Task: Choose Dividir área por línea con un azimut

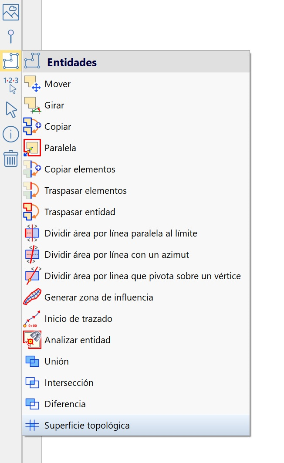Action: pyautogui.click(x=117, y=255)
